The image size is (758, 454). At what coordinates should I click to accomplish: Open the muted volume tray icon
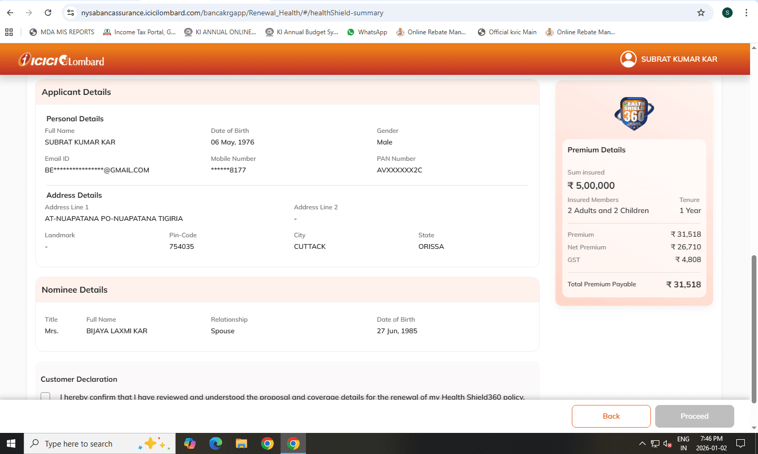tap(668, 443)
